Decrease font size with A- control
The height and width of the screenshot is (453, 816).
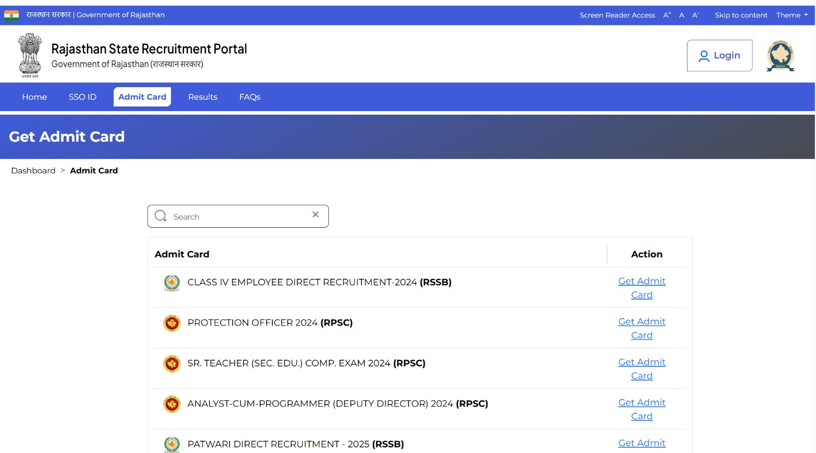[x=696, y=15]
